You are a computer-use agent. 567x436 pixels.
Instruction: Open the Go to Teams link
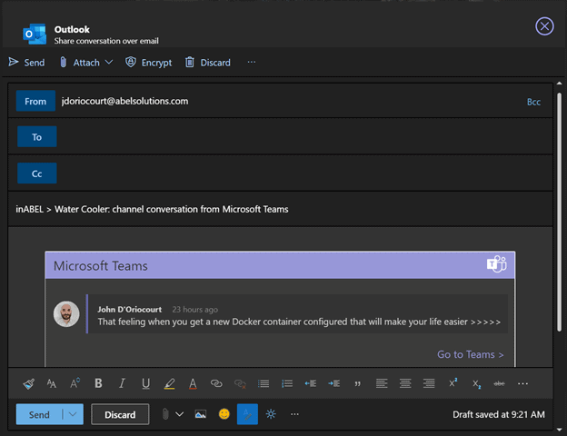(470, 354)
